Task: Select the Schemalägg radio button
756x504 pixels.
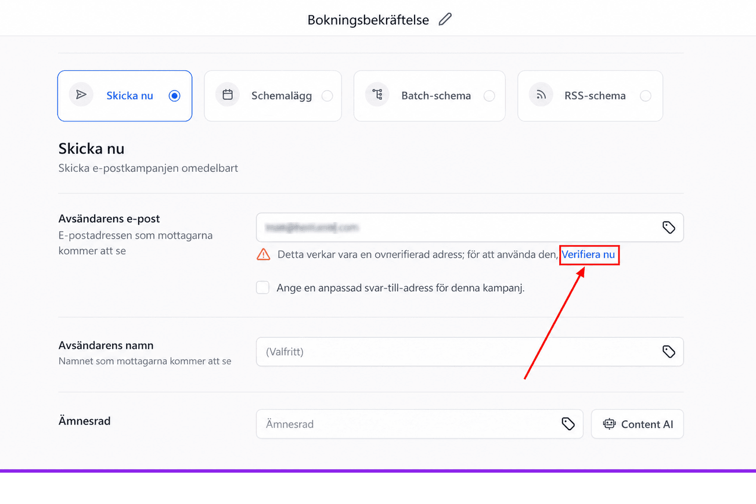Action: point(327,96)
